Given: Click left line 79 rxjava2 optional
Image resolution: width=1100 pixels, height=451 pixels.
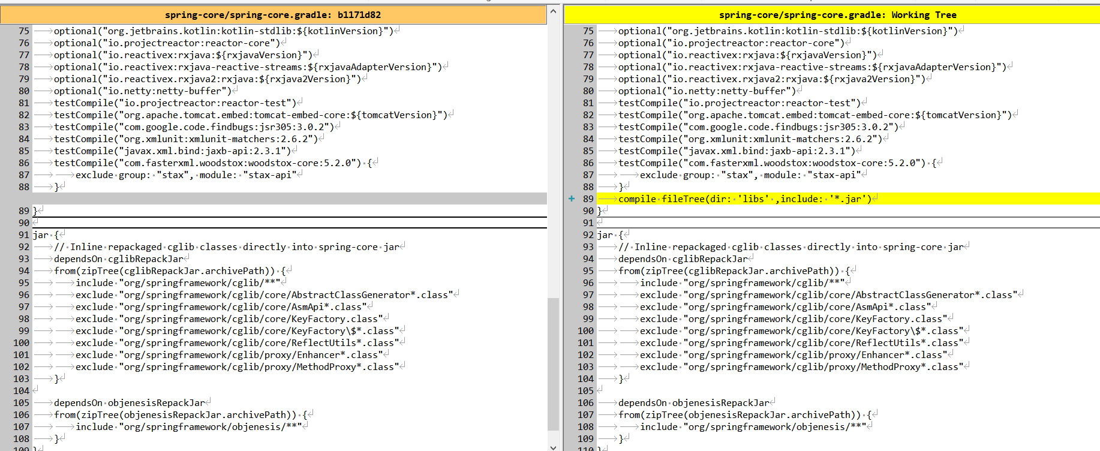Looking at the screenshot, I should pos(208,79).
